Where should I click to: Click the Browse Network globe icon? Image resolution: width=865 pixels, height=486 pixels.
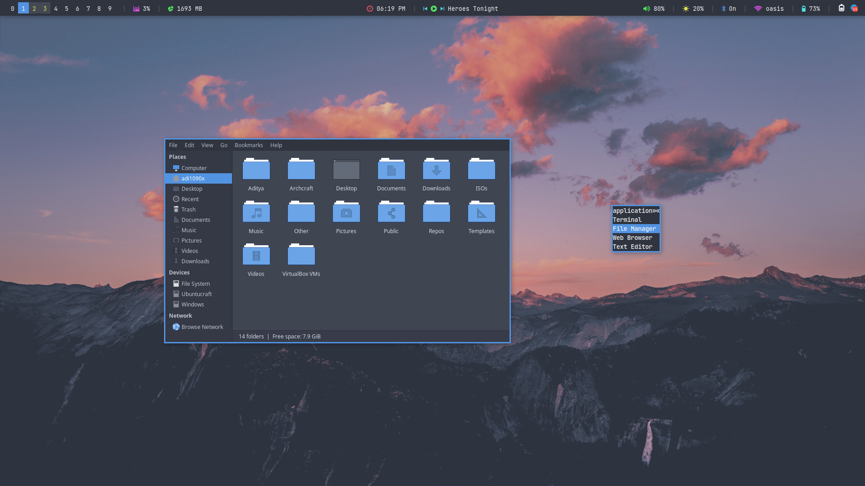(x=176, y=327)
